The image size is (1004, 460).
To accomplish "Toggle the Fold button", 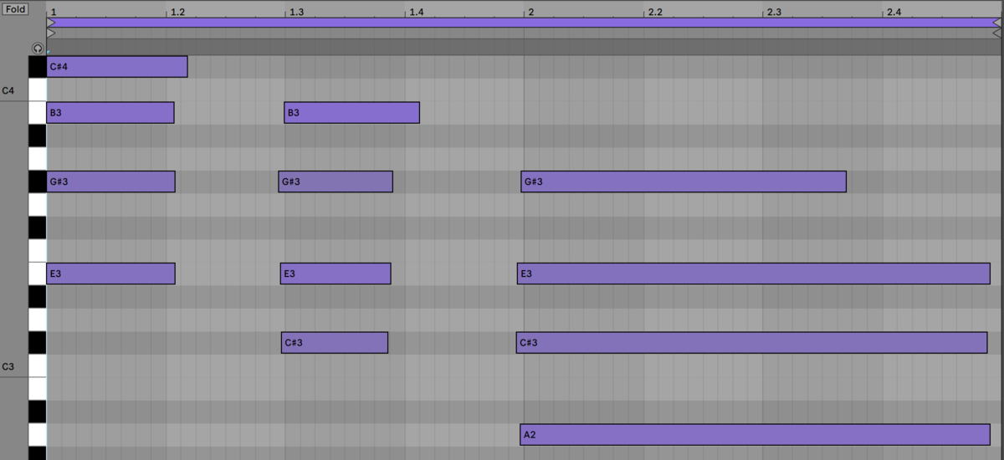I will (15, 9).
